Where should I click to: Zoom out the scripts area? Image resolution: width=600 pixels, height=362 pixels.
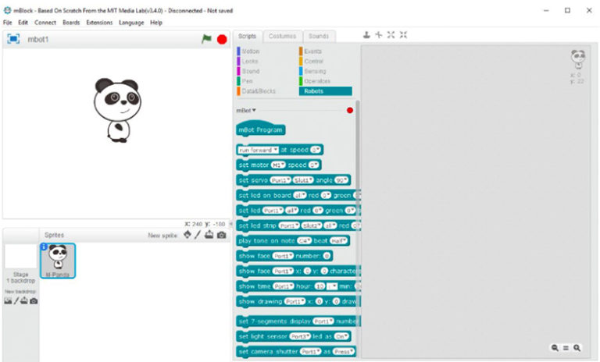point(554,348)
